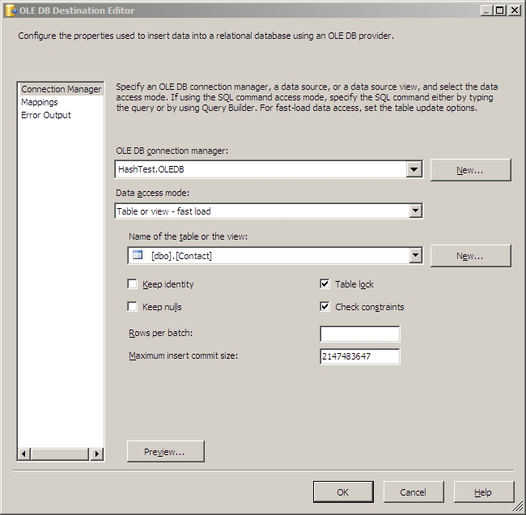Click New next to the connection manager

pyautogui.click(x=470, y=170)
